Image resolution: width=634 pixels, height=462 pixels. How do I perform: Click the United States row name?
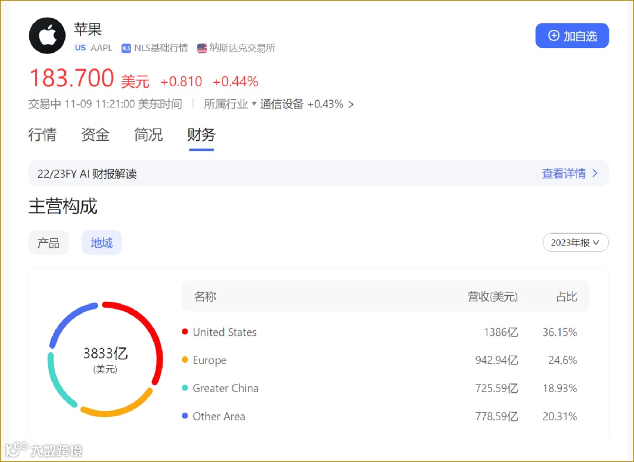[224, 332]
